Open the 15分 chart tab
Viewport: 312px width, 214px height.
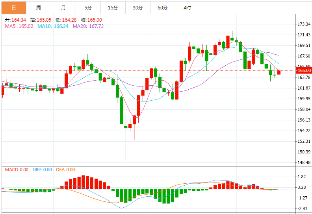click(x=113, y=8)
